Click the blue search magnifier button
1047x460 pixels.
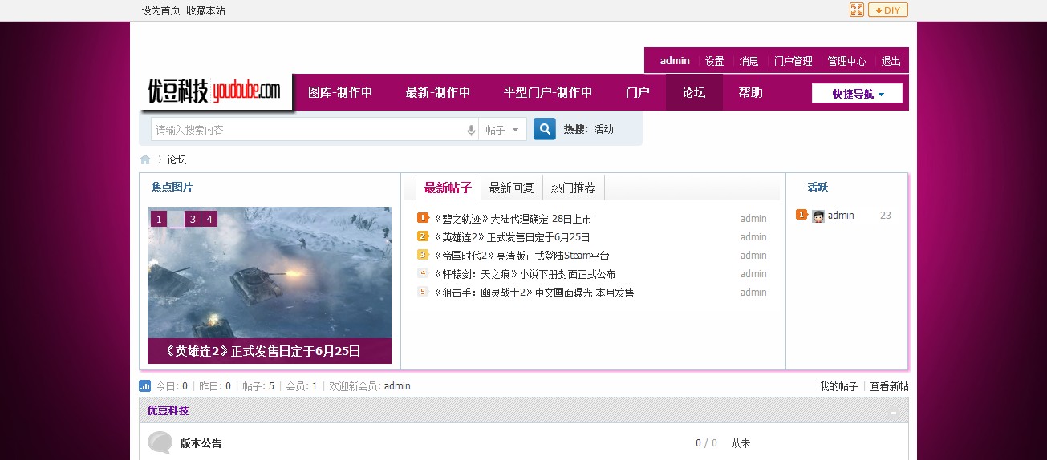click(545, 128)
